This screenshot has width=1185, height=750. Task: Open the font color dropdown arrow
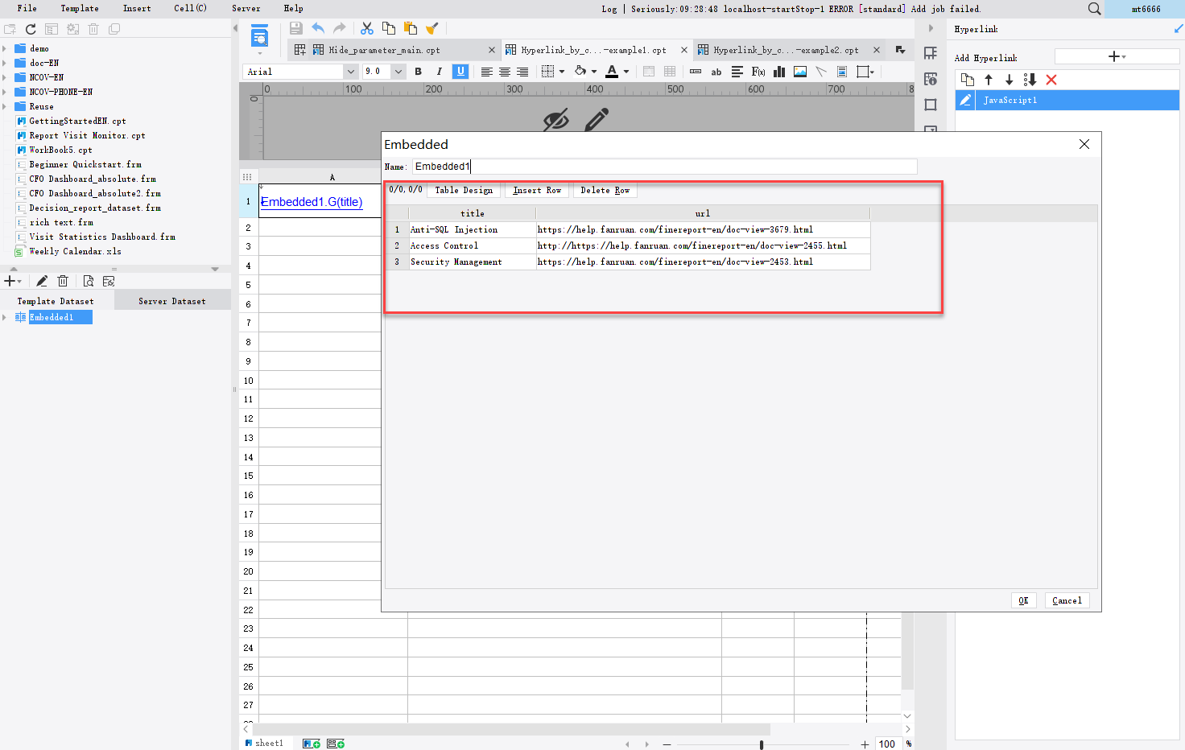[x=626, y=72]
